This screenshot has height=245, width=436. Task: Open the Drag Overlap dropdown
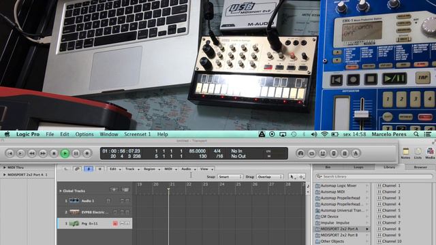pos(270,177)
